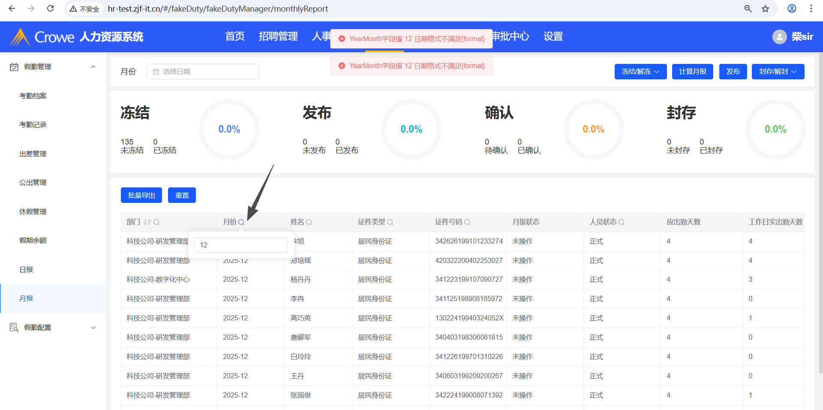Click the search icon beside 部门 column header
The height and width of the screenshot is (410, 823).
coord(156,222)
